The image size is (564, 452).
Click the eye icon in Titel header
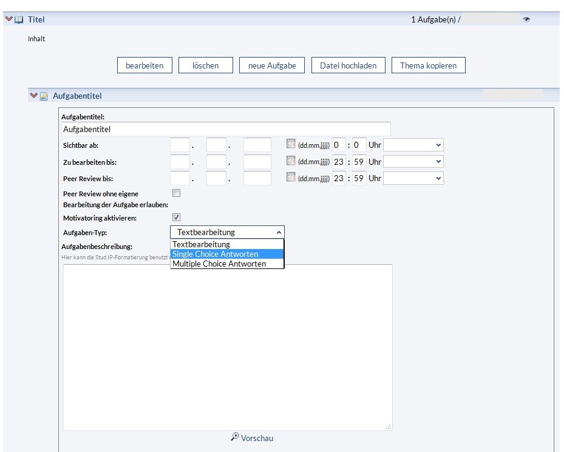(x=526, y=20)
